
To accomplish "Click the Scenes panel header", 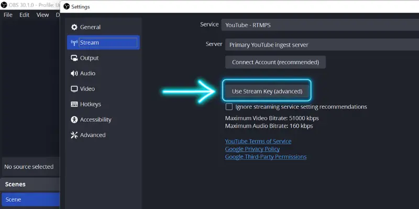I will pyautogui.click(x=30, y=184).
